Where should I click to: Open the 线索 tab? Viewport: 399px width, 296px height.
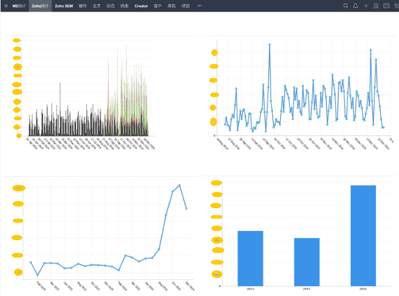point(125,6)
